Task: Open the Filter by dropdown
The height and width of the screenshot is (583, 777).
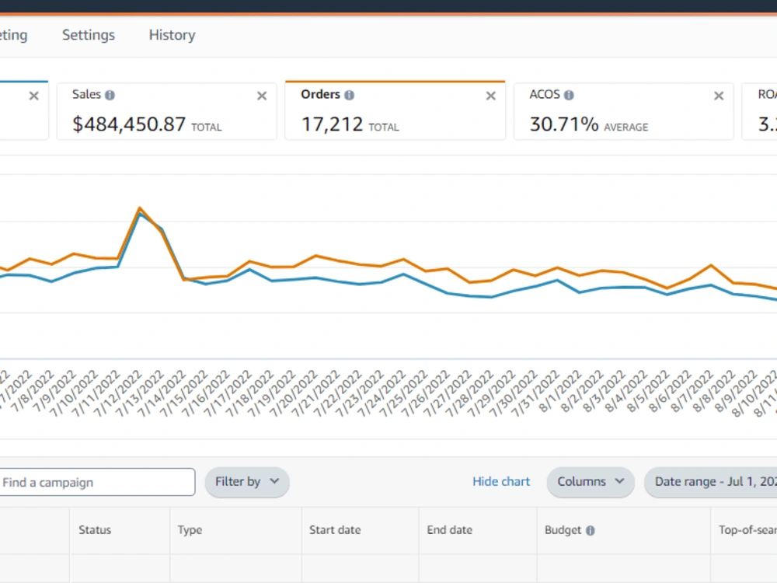Action: click(x=247, y=482)
